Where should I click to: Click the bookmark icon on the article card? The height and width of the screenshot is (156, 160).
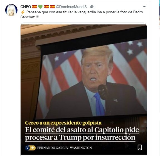point(140,147)
